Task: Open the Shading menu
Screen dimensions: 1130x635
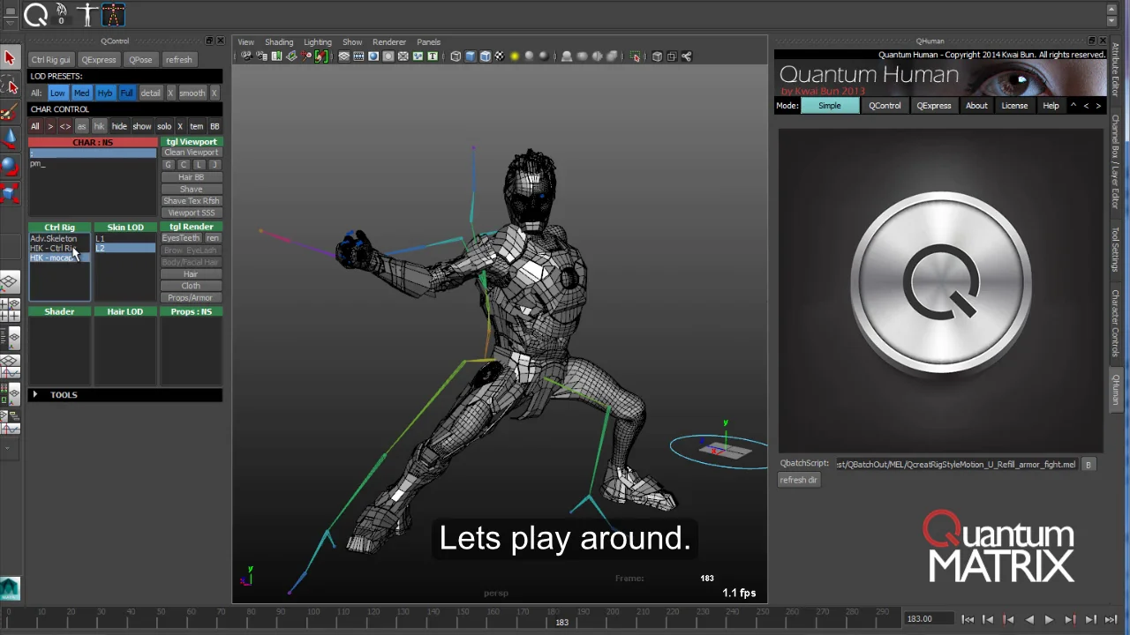Action: (x=279, y=42)
